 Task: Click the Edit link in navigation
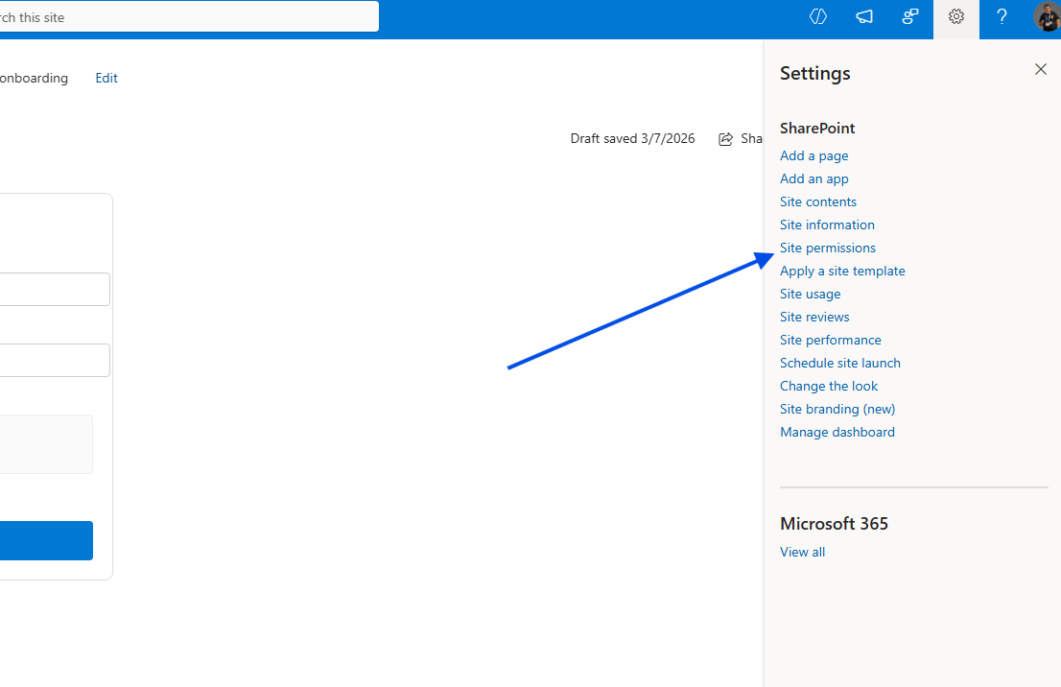(106, 79)
